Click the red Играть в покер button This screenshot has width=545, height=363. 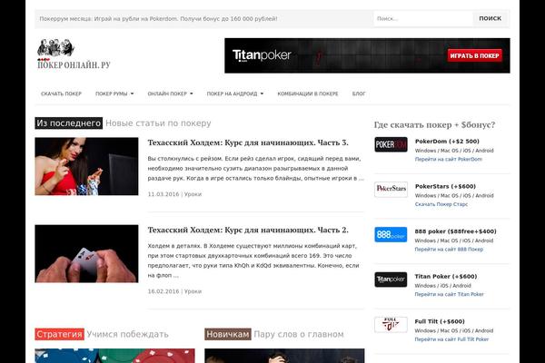coord(474,55)
